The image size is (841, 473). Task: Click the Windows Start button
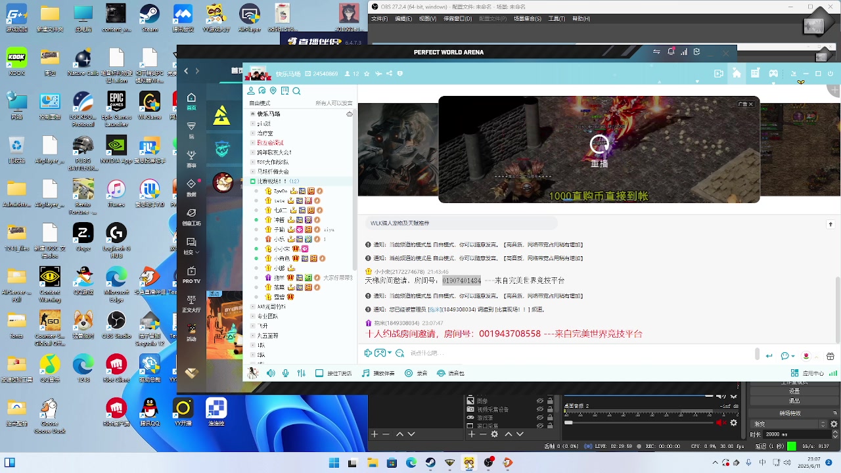tap(334, 462)
